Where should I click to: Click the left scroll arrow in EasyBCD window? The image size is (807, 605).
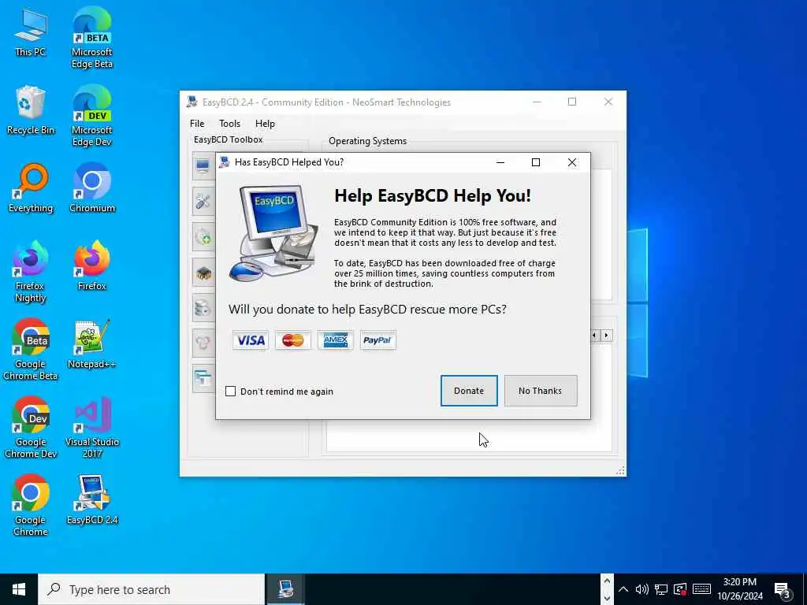pyautogui.click(x=595, y=336)
